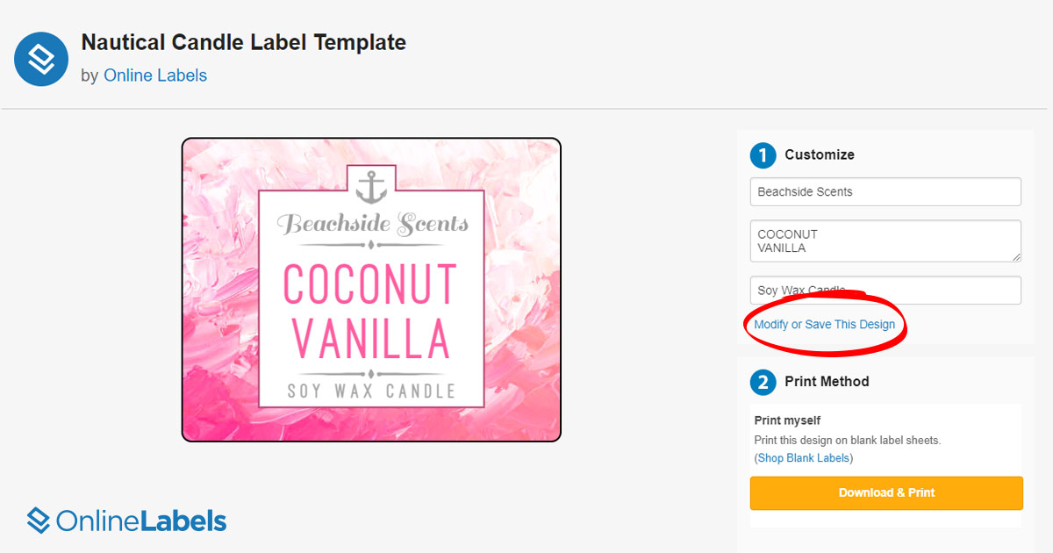Click the step 1 number badge

[x=763, y=155]
